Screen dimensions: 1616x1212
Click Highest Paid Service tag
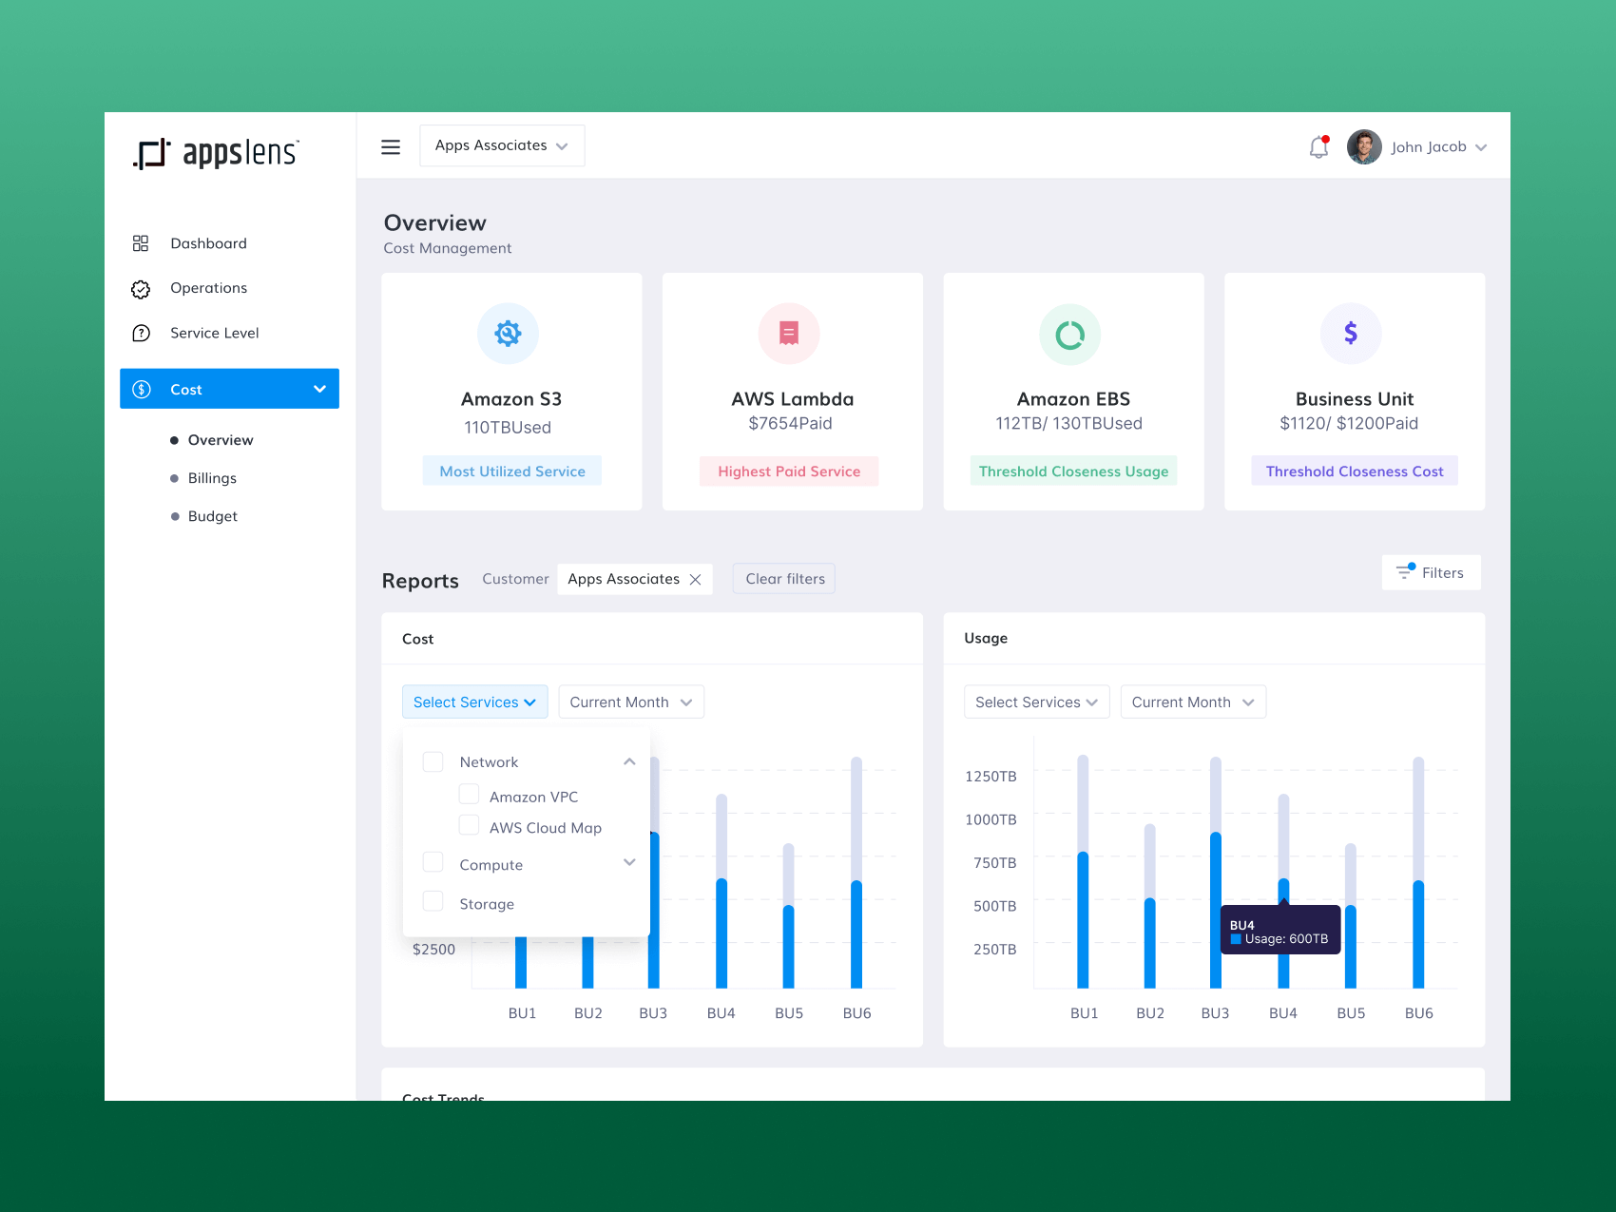click(789, 471)
